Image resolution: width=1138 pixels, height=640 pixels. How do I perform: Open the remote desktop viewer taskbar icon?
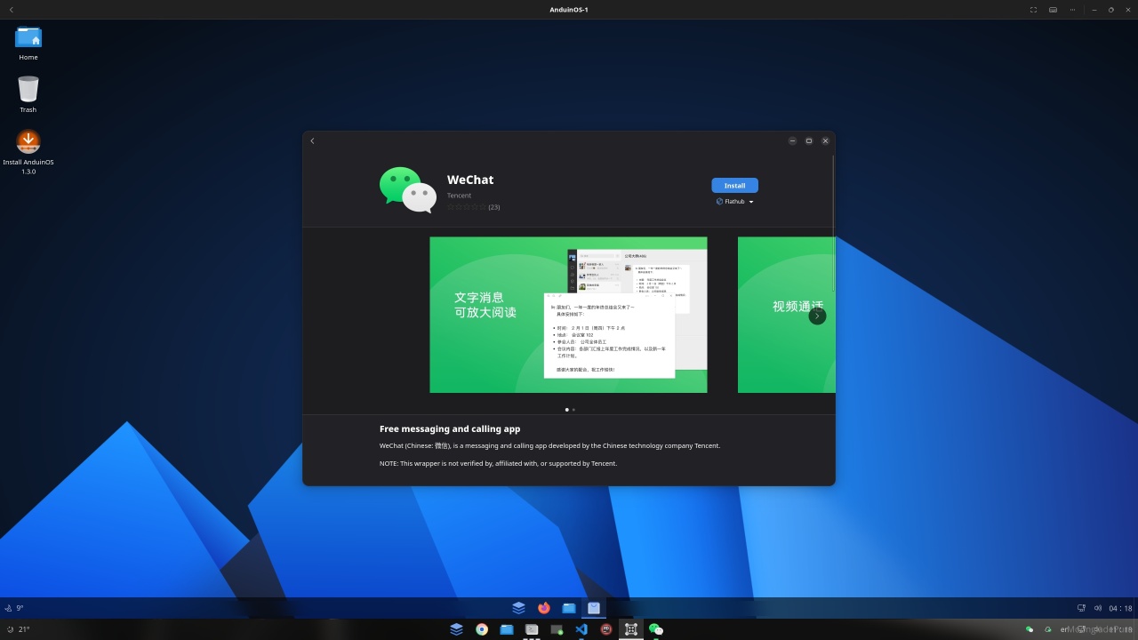coord(557,629)
